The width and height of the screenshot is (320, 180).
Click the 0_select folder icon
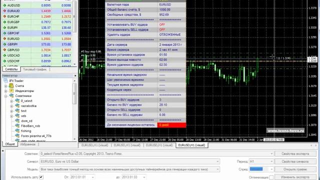pyautogui.click(x=17, y=100)
